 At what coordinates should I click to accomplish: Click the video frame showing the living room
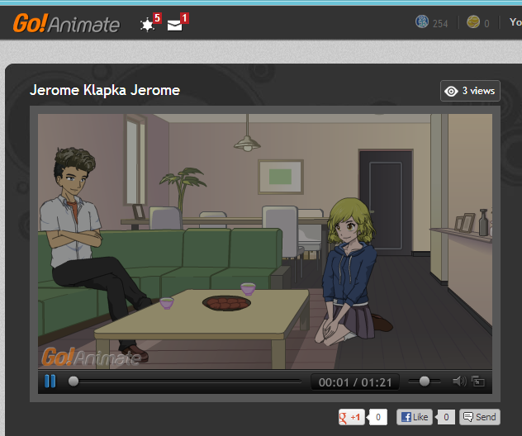tap(265, 242)
